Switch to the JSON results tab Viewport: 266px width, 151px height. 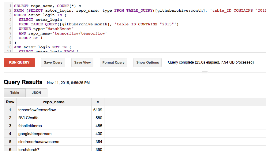pyautogui.click(x=36, y=93)
